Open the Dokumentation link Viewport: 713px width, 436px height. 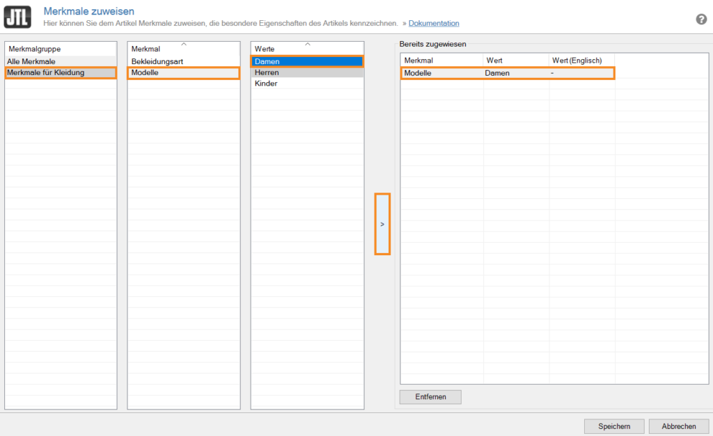point(433,24)
